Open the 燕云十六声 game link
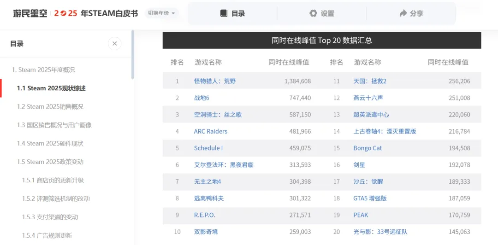This screenshot has width=498, height=245. pyautogui.click(x=368, y=98)
